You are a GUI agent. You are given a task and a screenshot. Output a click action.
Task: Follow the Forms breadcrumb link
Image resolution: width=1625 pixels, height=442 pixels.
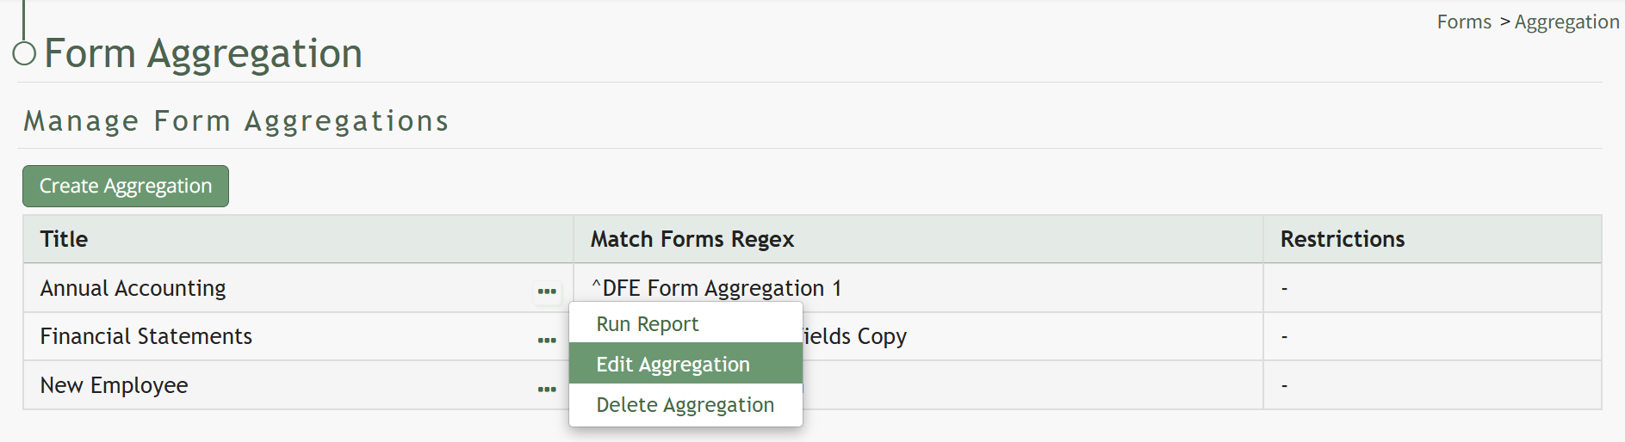pyautogui.click(x=1464, y=22)
